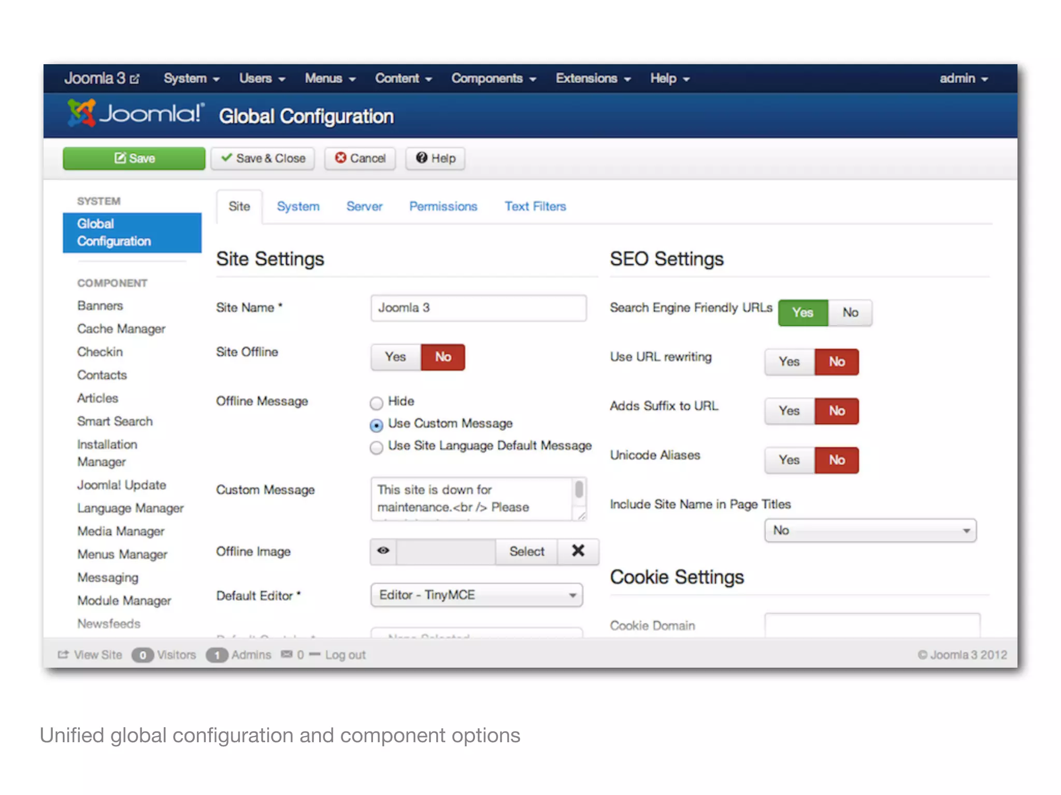Open the admin user dropdown
This screenshot has height=795, width=1061.
pyautogui.click(x=964, y=78)
